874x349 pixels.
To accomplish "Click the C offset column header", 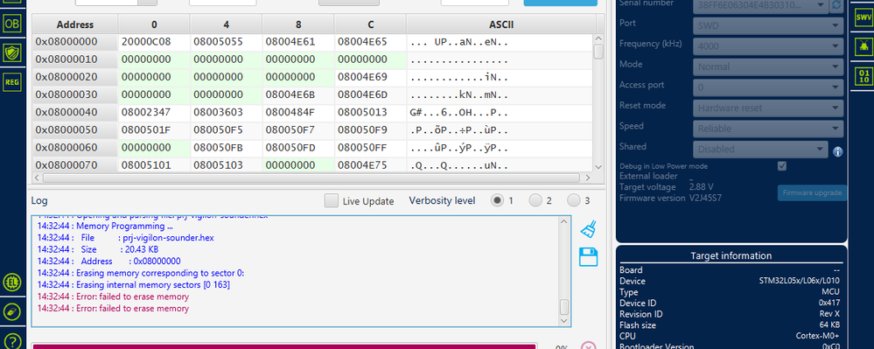I will pos(371,24).
